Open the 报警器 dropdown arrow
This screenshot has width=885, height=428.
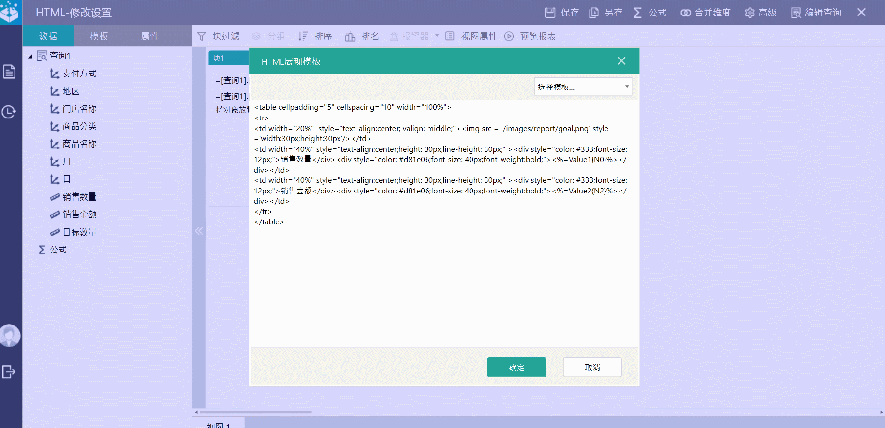[437, 36]
